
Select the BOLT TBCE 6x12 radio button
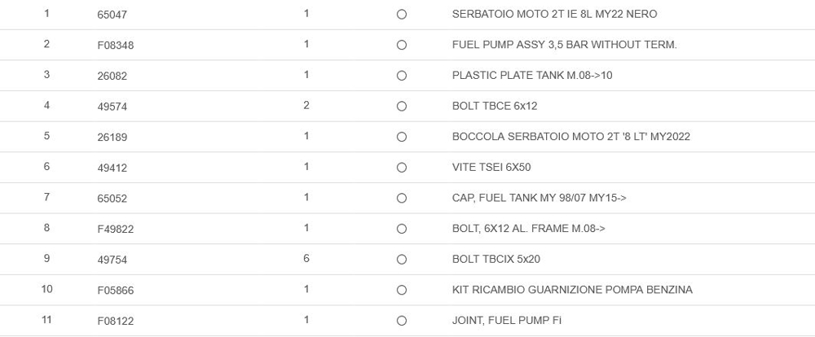(x=401, y=107)
